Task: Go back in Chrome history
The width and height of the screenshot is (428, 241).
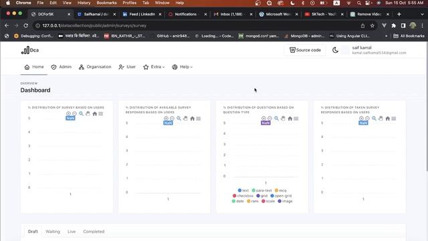Action: pos(7,25)
